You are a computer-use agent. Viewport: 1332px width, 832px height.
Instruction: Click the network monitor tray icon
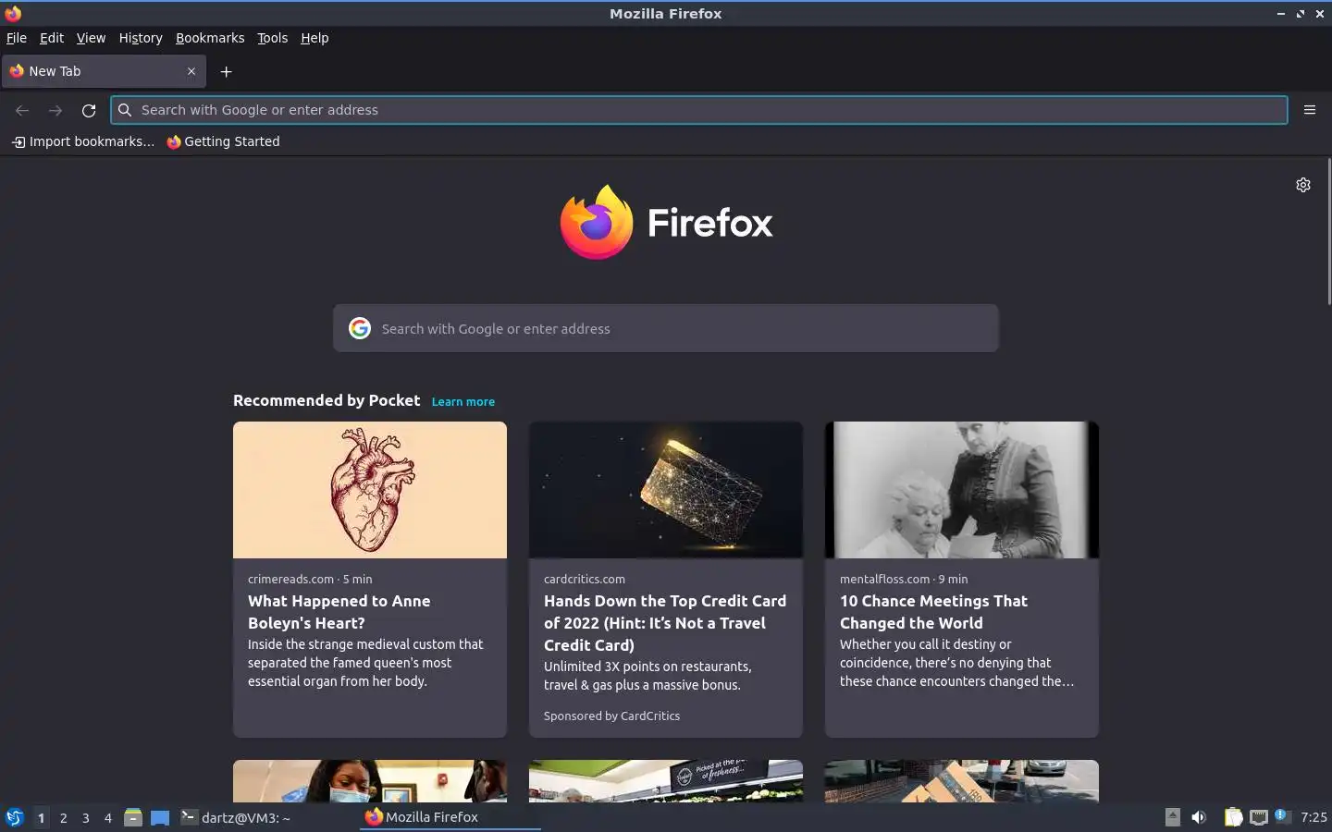pyautogui.click(x=1259, y=817)
